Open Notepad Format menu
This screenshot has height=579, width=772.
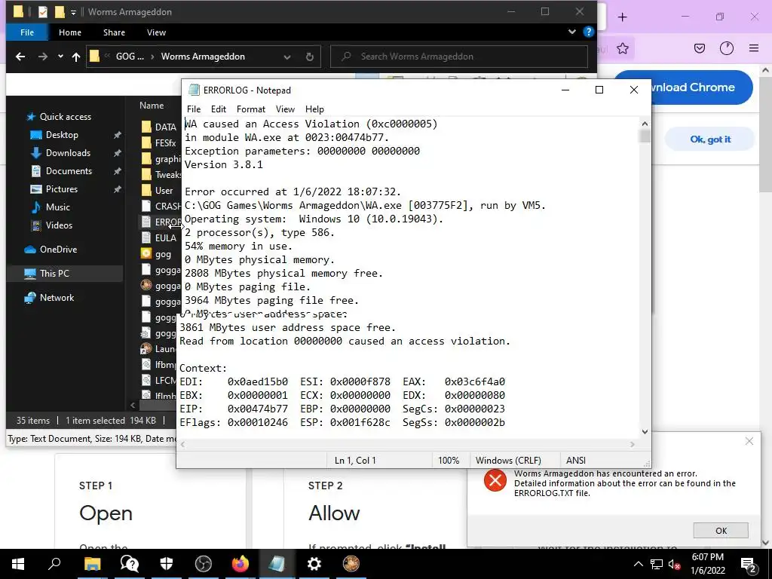tap(250, 109)
